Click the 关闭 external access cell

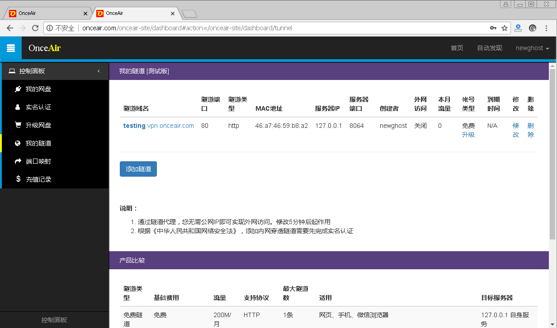tap(420, 126)
